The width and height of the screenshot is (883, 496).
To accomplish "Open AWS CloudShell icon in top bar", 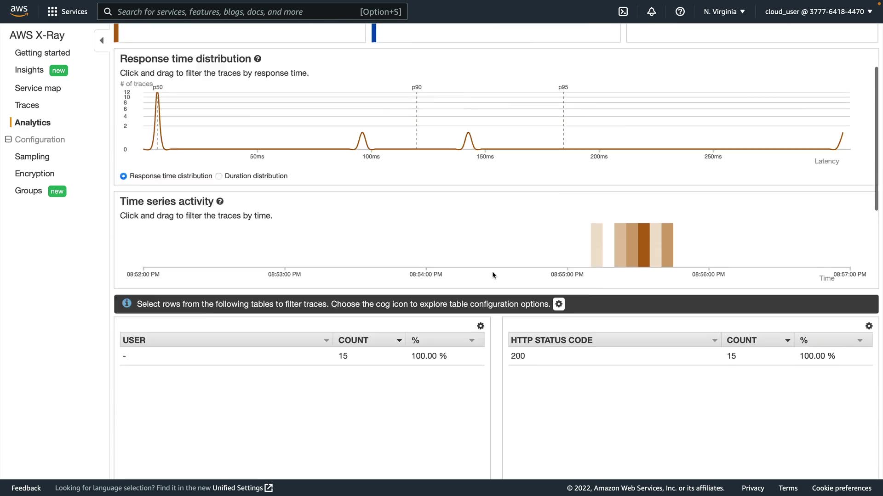I will 623,11.
